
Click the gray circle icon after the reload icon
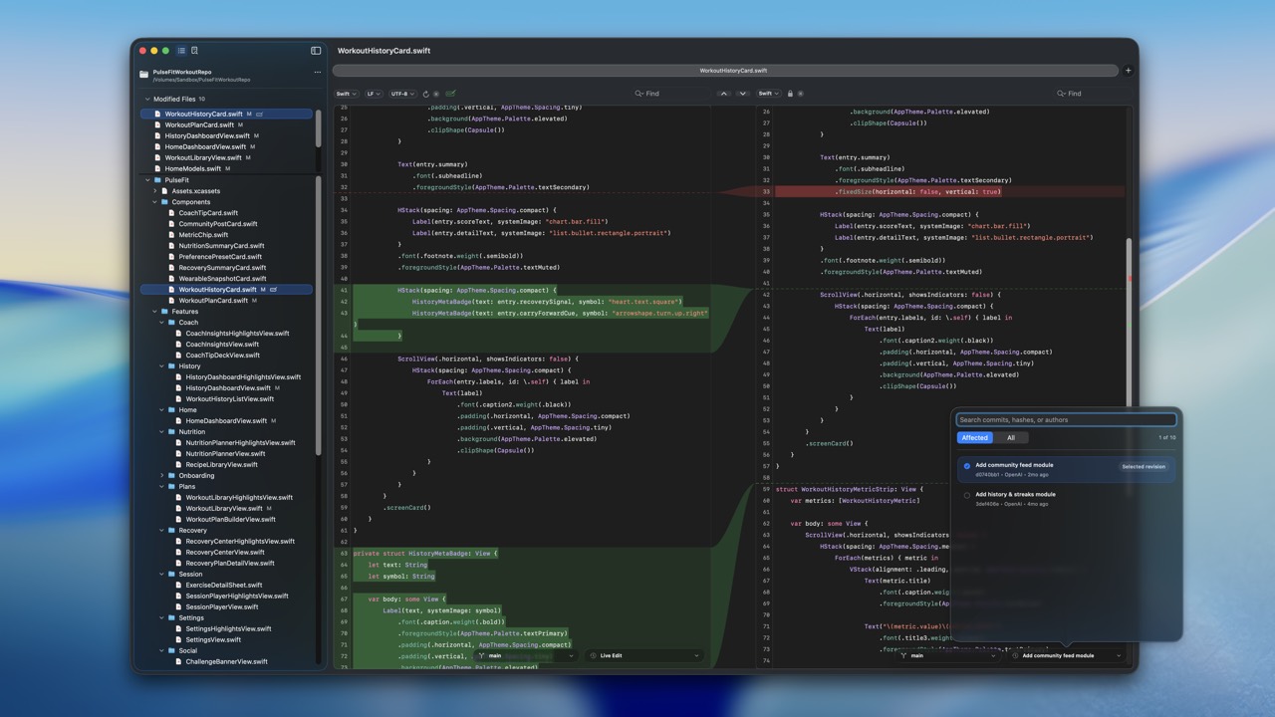pos(436,94)
